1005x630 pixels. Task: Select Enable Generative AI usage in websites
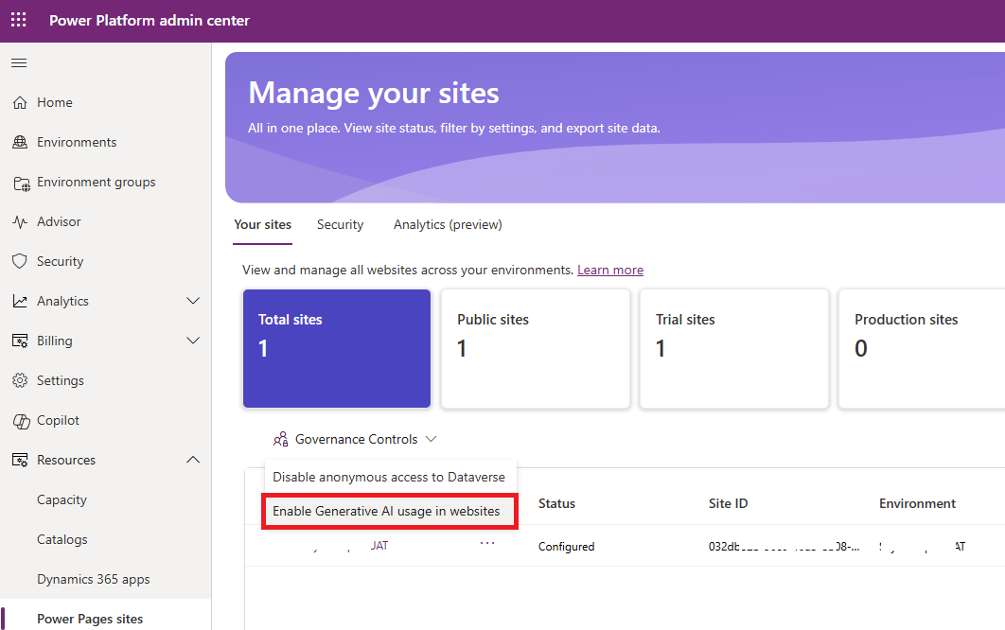(x=386, y=511)
